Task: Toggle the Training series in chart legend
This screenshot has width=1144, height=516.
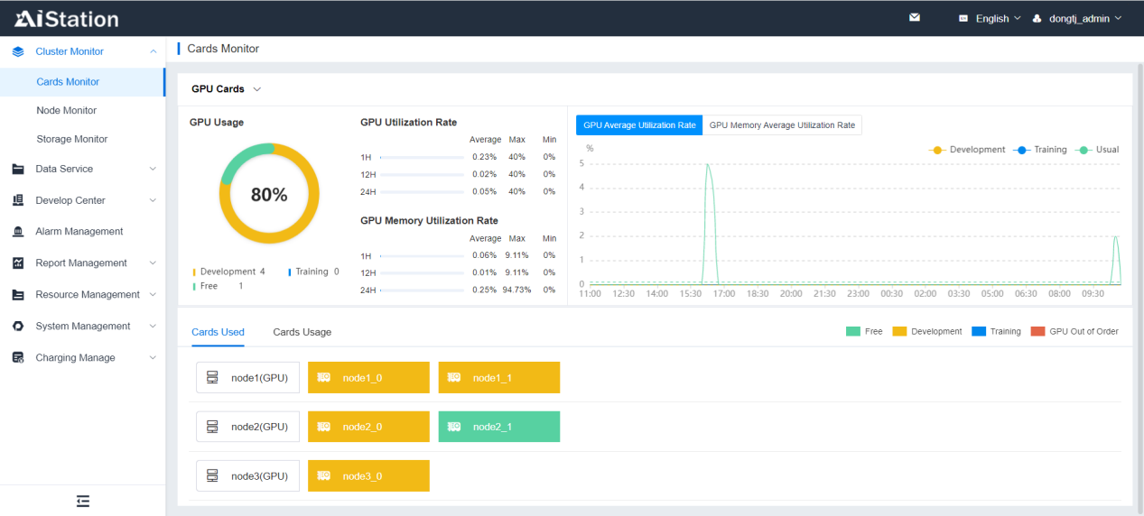Action: pyautogui.click(x=1040, y=150)
